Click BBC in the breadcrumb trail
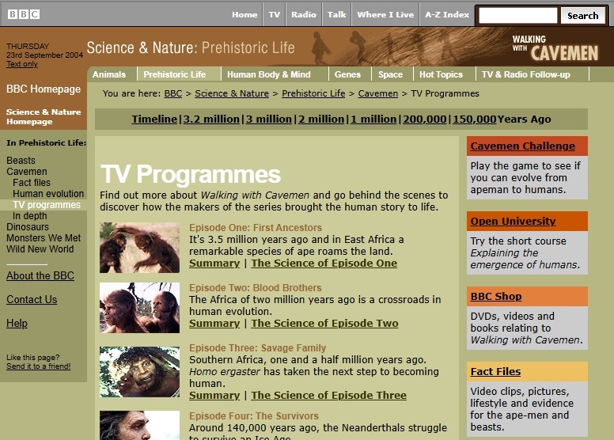614x440 pixels. point(173,93)
